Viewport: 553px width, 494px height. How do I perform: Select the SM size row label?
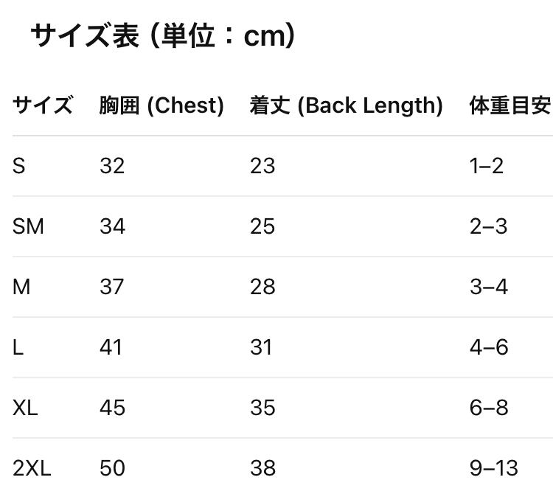28,226
